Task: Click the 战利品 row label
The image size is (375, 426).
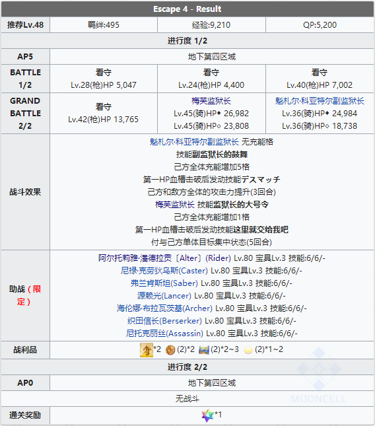Action: [25, 350]
